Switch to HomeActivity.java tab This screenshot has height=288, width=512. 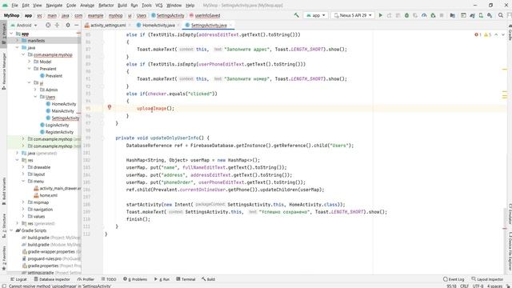click(x=158, y=25)
